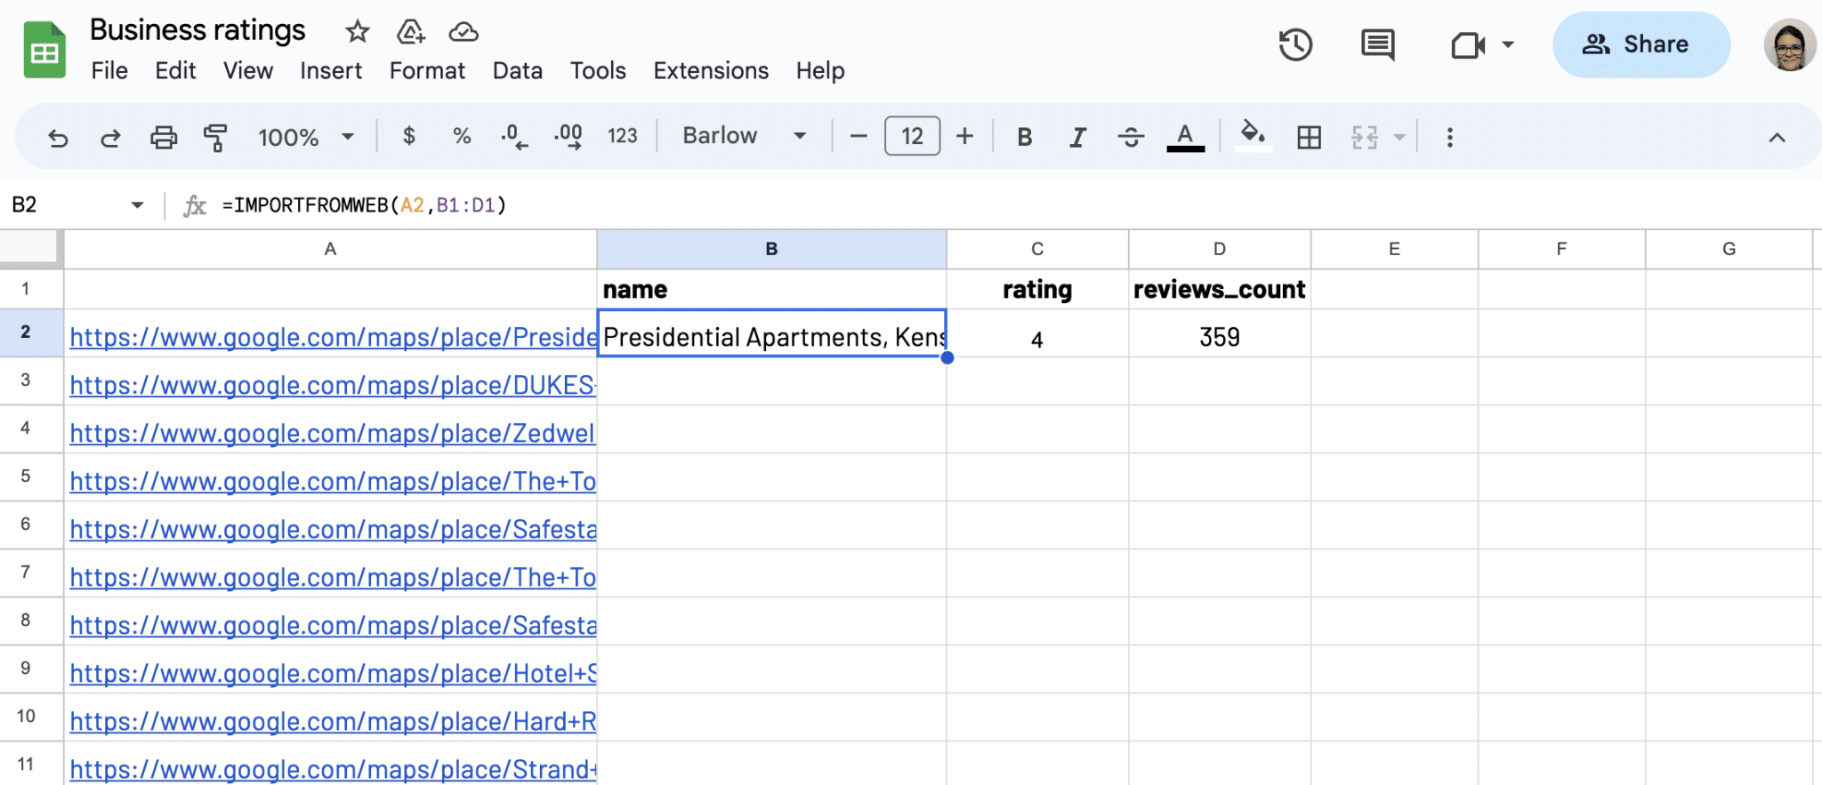Toggle strikethrough formatting
Viewport: 1822px width, 785px height.
(x=1131, y=137)
